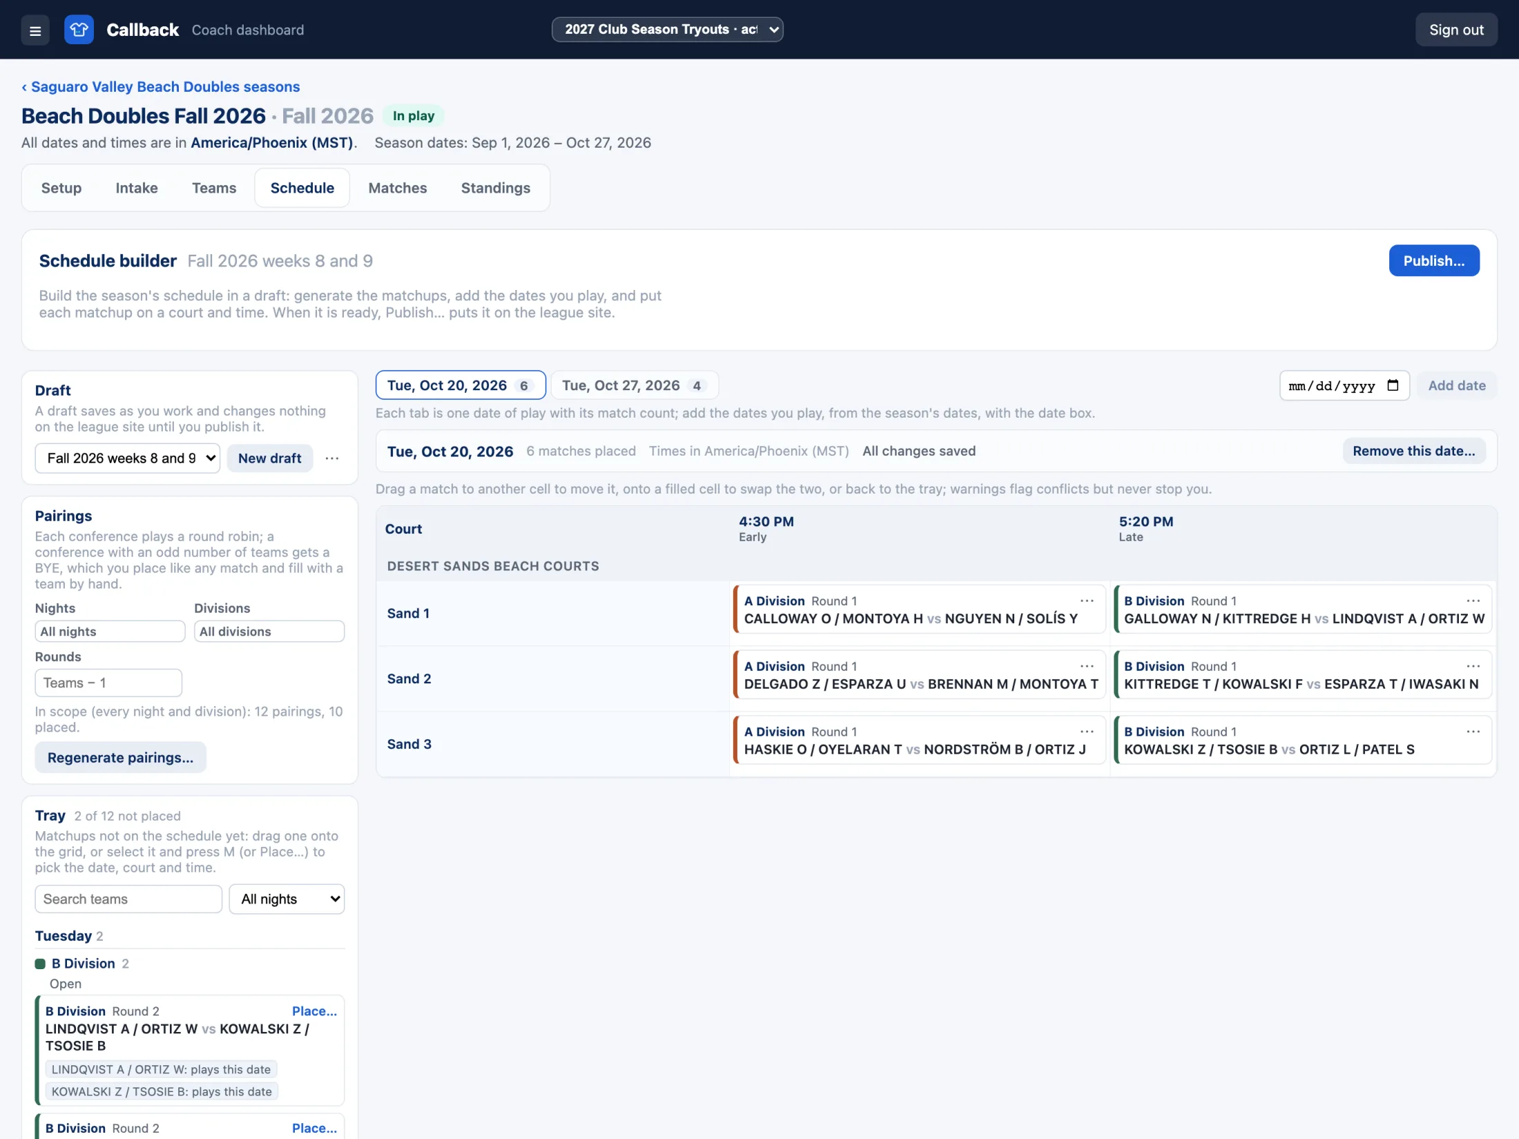Select the NGUYEN N / SOLÍS Y match card
Viewport: 1519px width, 1139px height.
[x=920, y=609]
